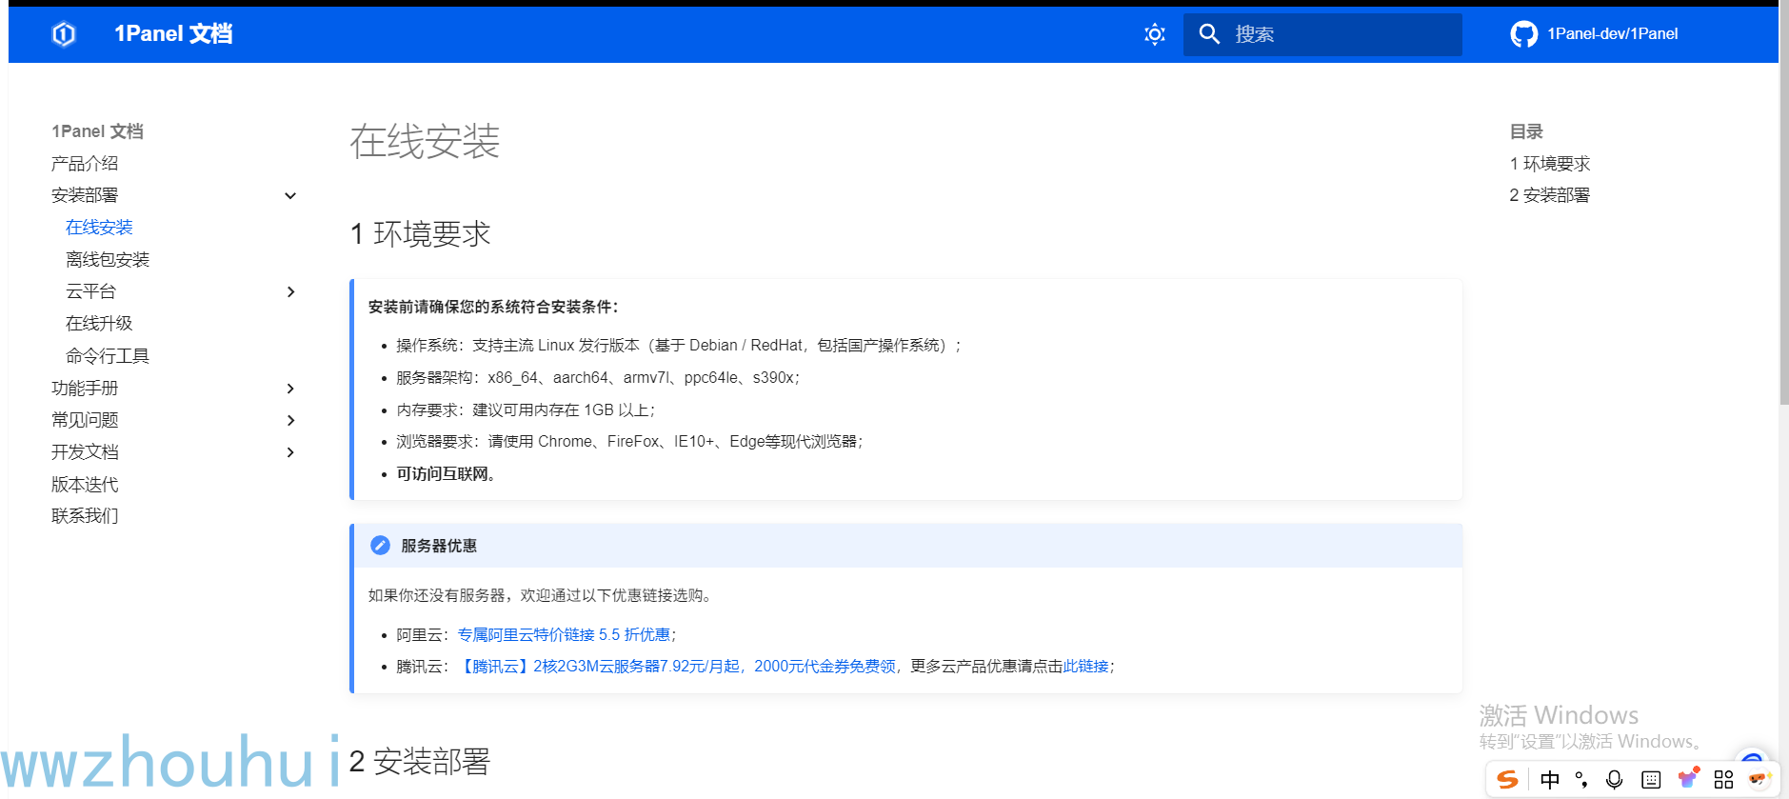Screen dimensions: 1789x799
Task: Click the 安装部署 sidebar label
Action: click(x=85, y=195)
